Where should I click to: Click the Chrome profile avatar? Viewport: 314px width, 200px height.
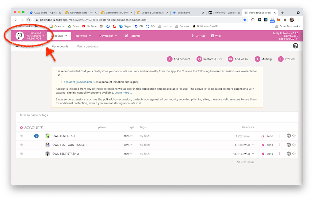tap(292, 20)
